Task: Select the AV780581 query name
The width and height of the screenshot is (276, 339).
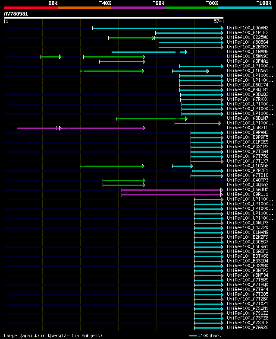Action: 16,14
